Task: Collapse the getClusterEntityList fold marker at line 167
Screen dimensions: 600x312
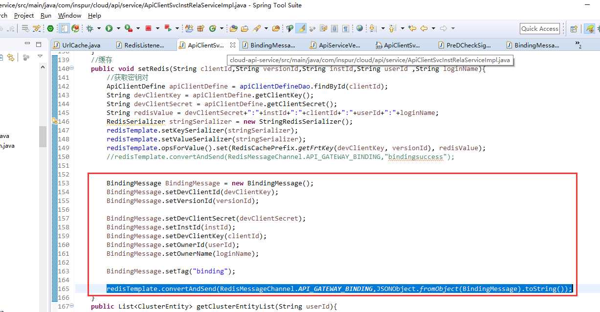Action: (72, 306)
